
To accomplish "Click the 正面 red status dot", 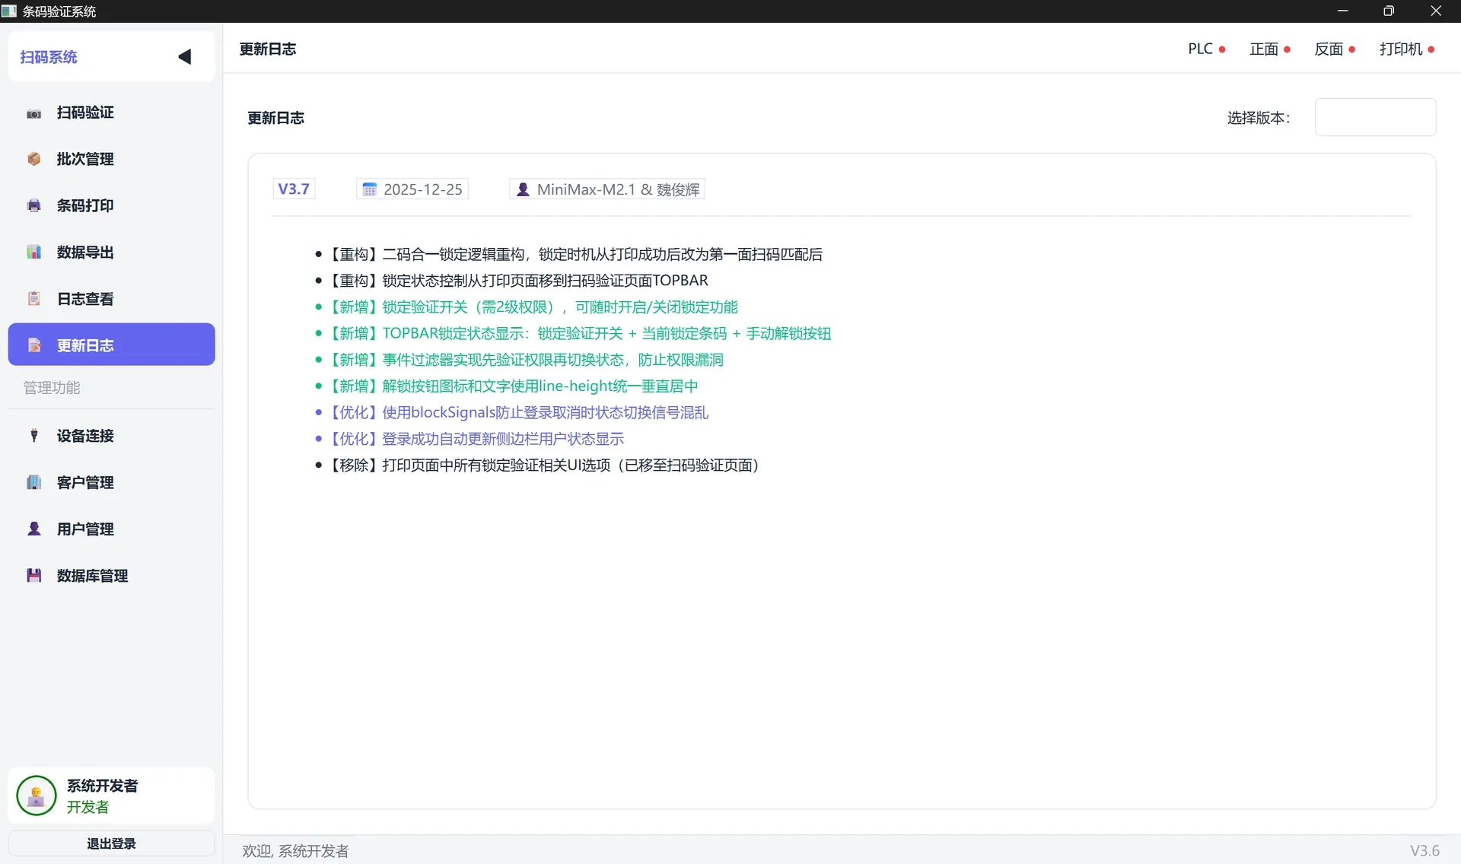I will (x=1287, y=49).
